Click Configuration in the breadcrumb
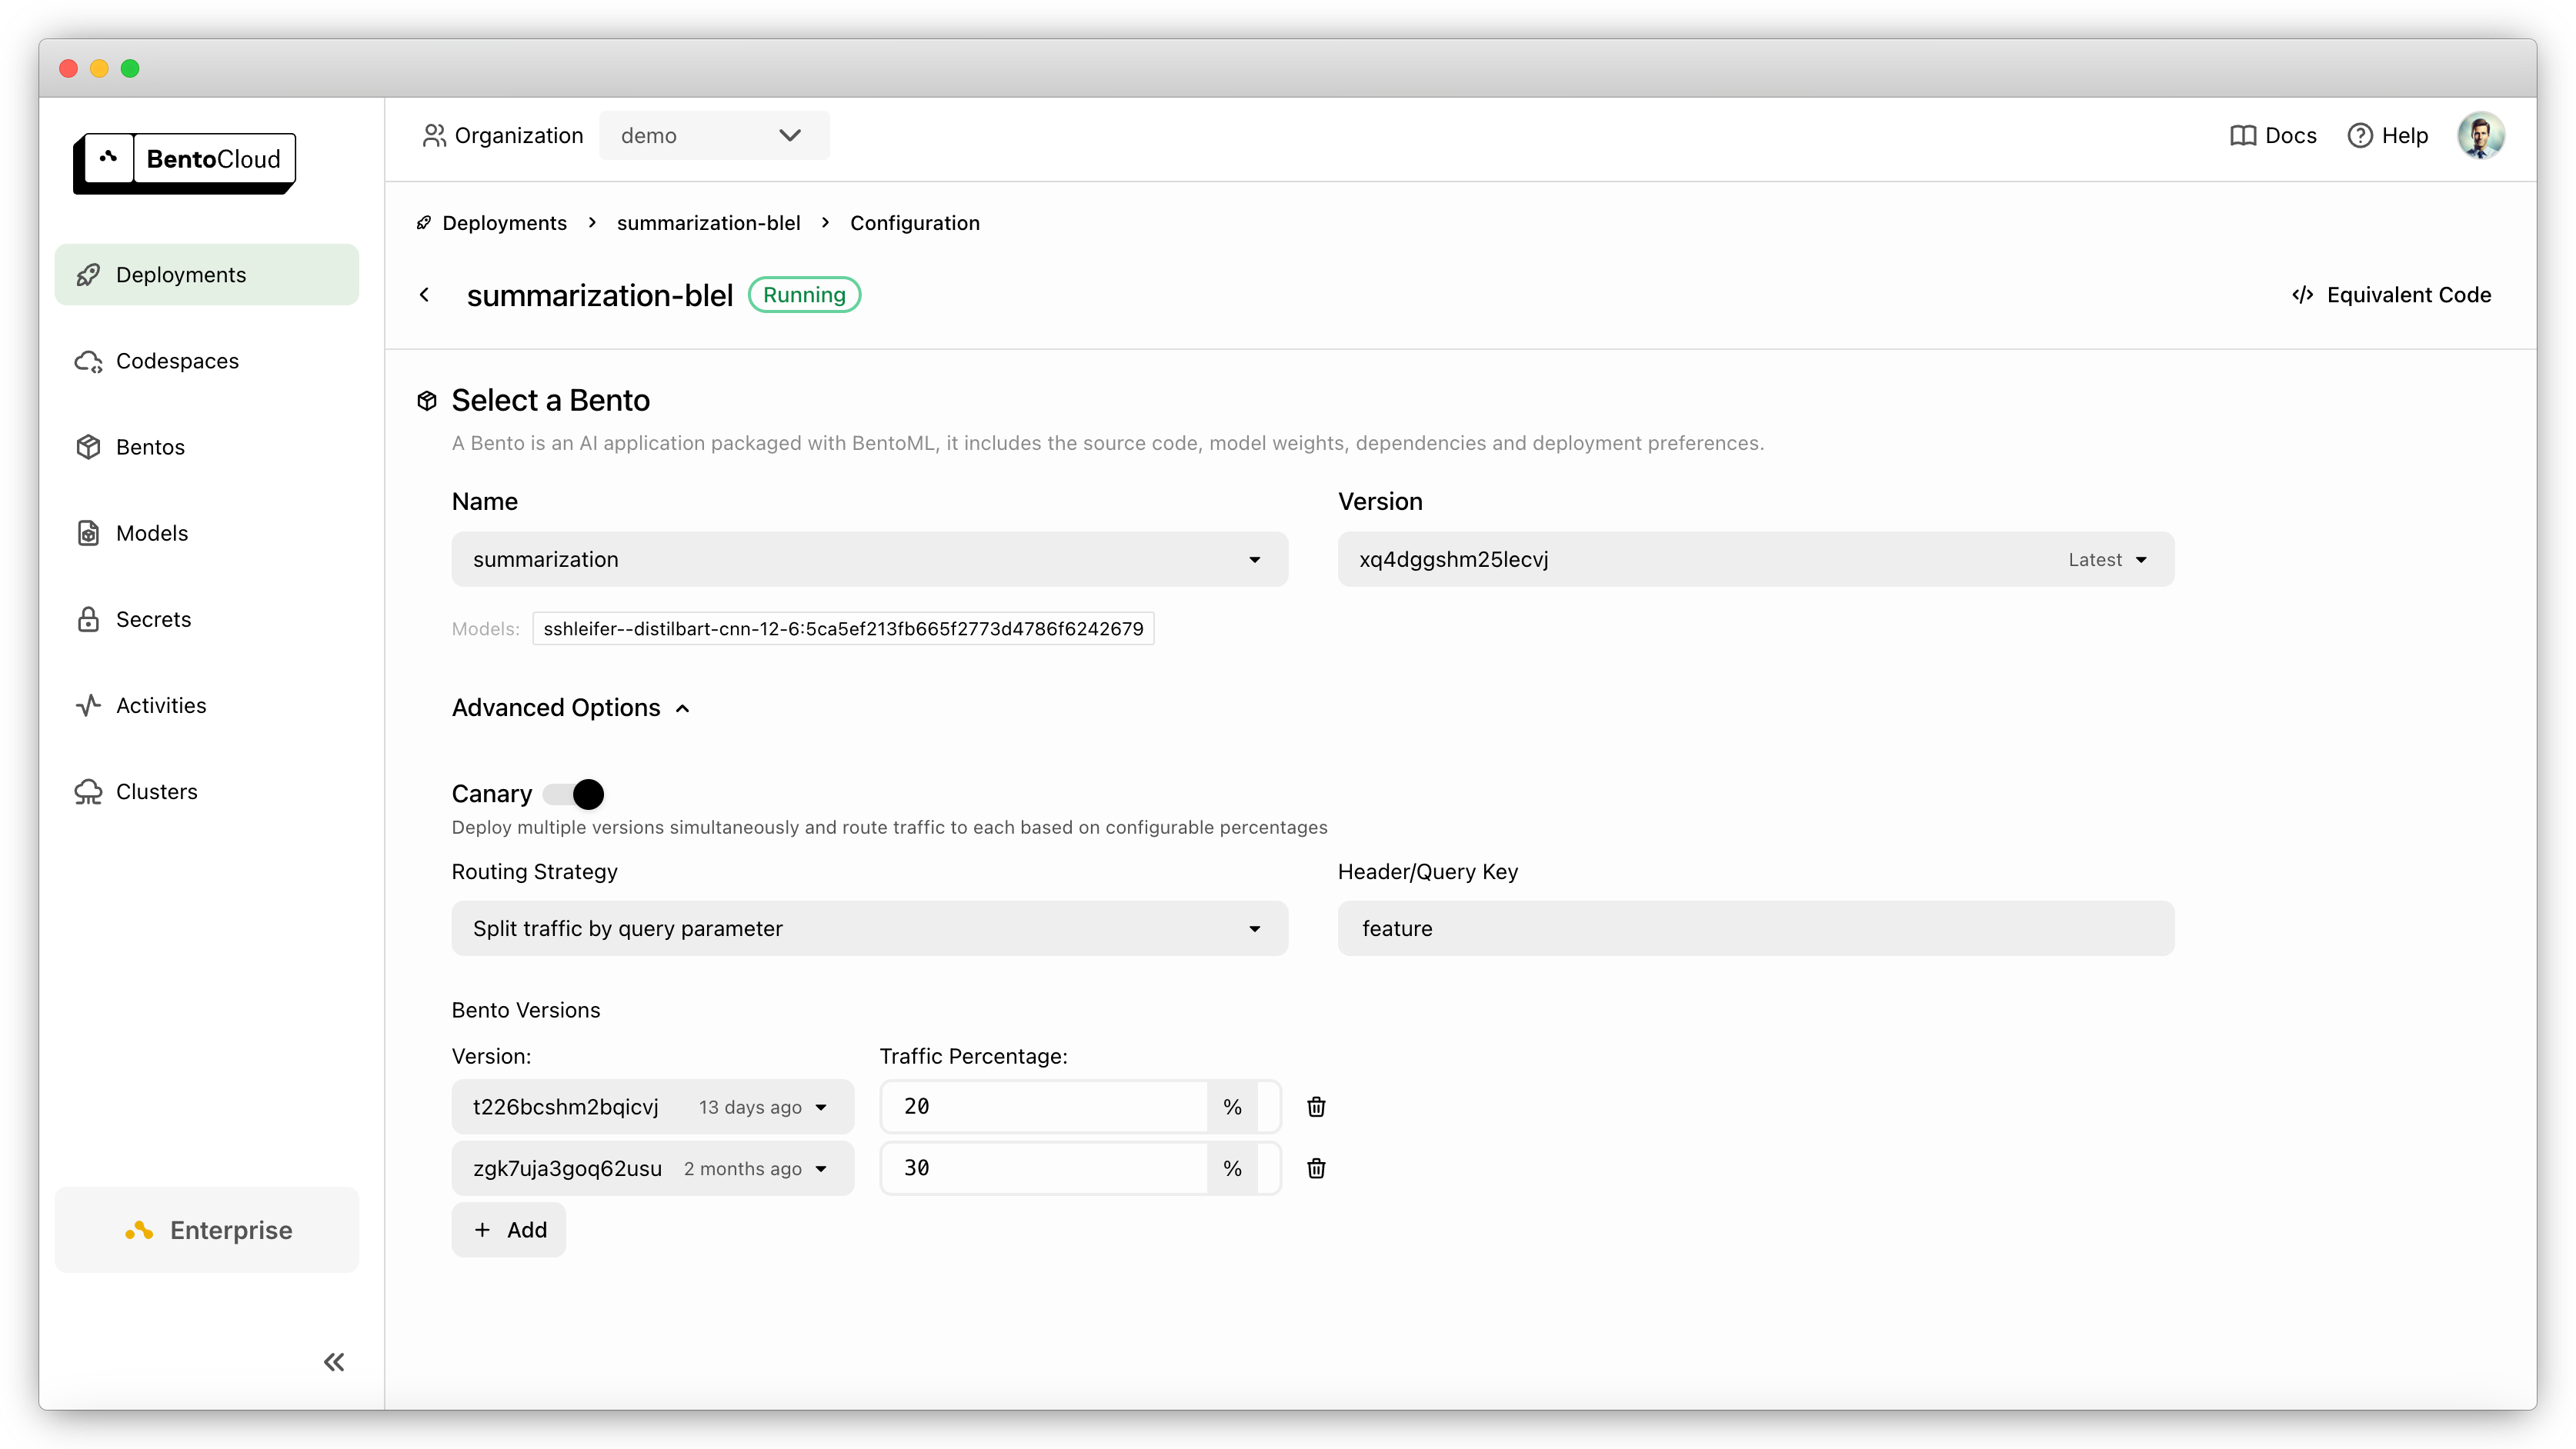The width and height of the screenshot is (2576, 1449). (x=914, y=223)
